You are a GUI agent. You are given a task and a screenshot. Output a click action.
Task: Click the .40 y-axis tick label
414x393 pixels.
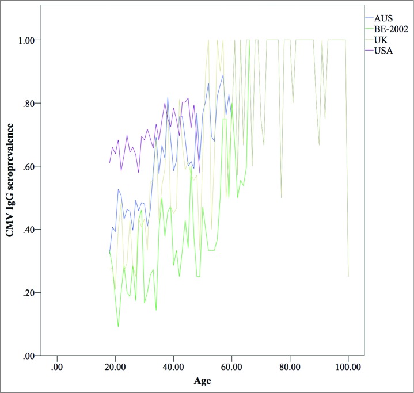pos(31,230)
